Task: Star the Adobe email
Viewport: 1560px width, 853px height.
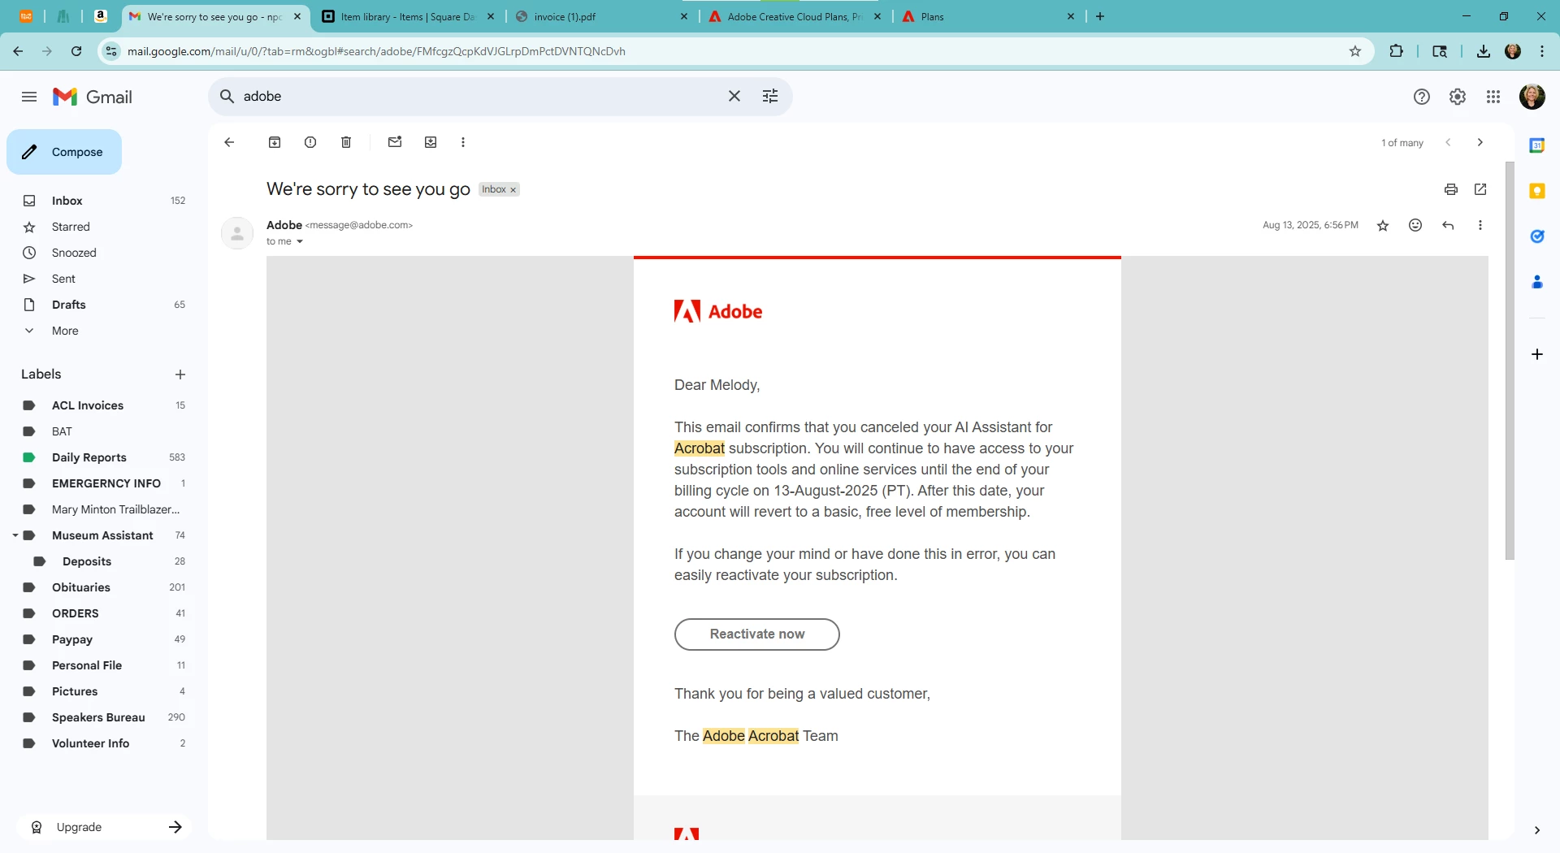Action: click(1383, 225)
